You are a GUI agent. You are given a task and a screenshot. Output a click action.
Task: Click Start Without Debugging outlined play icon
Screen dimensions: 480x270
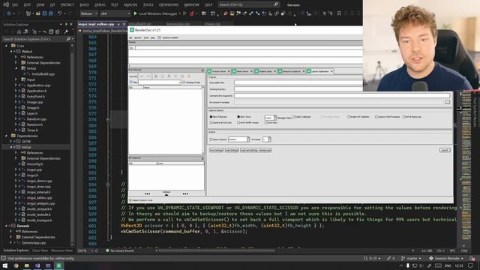(184, 13)
